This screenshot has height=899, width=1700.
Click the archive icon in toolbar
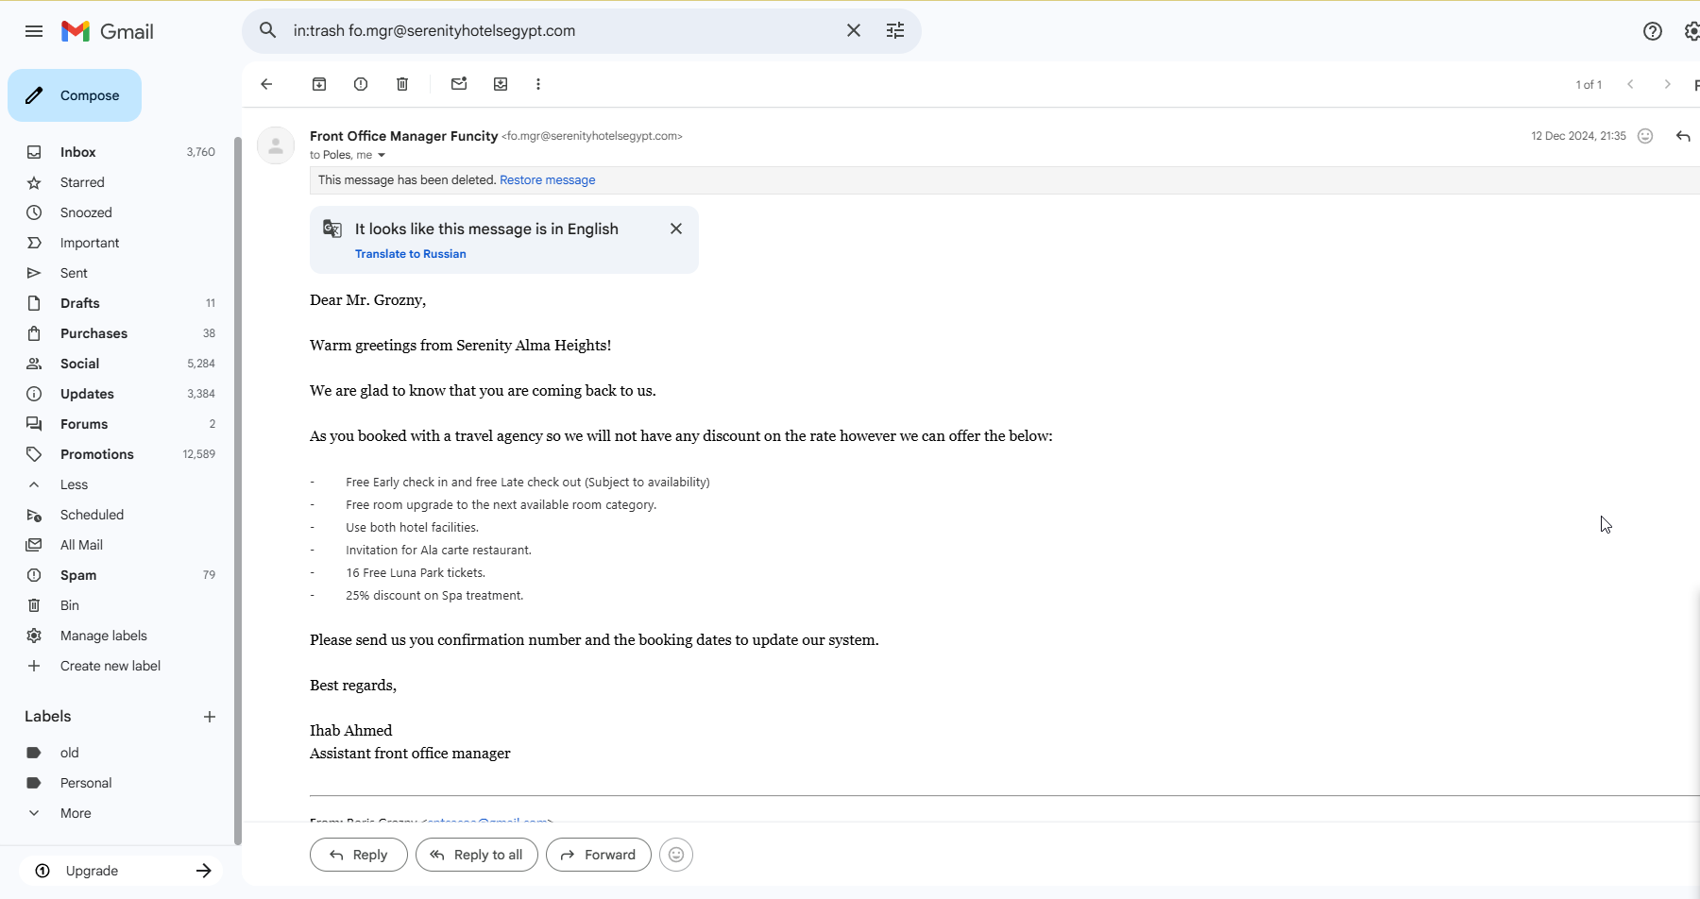319,84
